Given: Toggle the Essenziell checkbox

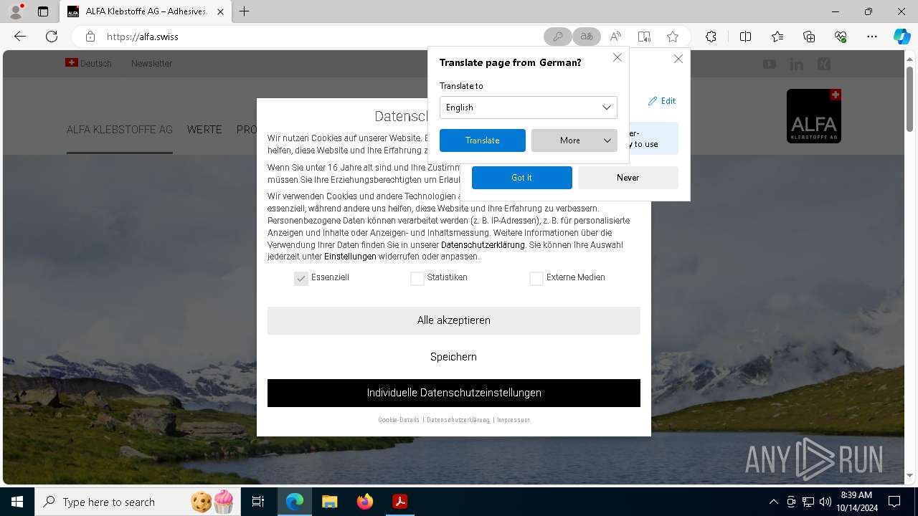Looking at the screenshot, I should [301, 278].
